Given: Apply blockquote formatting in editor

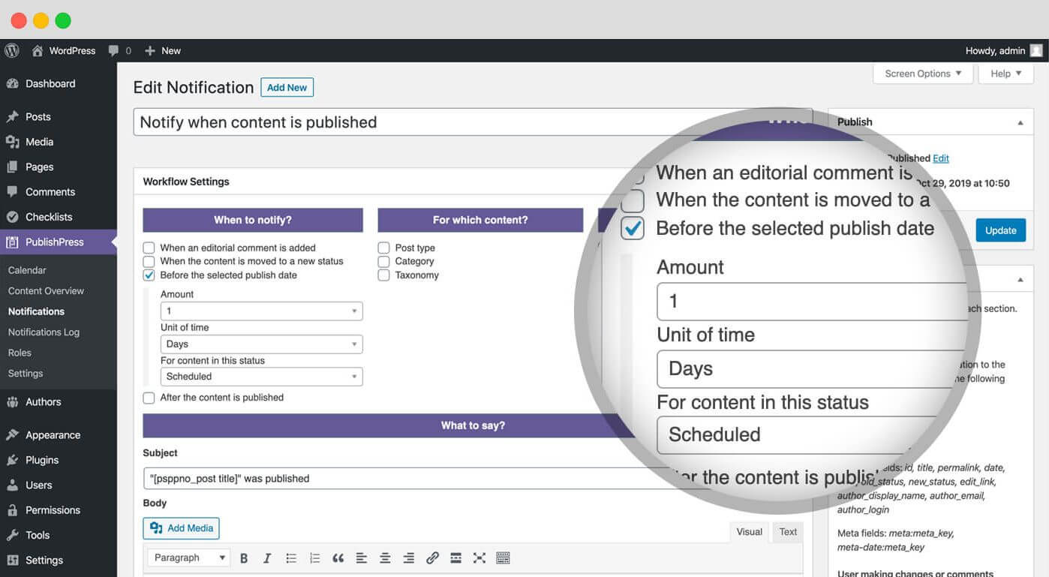Looking at the screenshot, I should pos(338,558).
